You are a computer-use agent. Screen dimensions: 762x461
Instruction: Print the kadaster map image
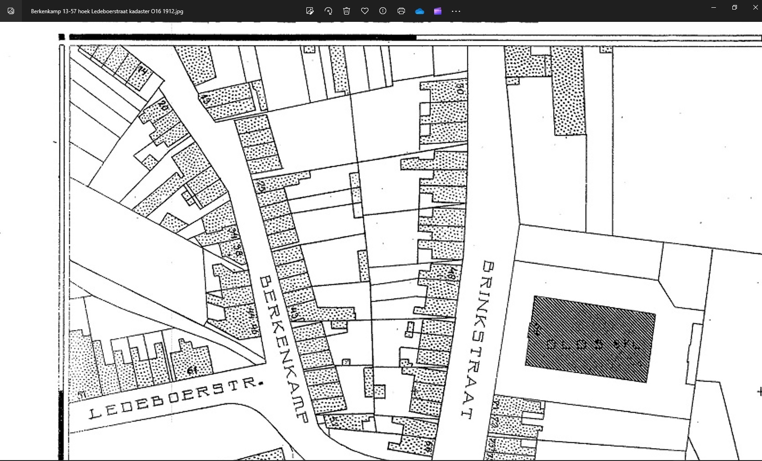click(x=401, y=11)
